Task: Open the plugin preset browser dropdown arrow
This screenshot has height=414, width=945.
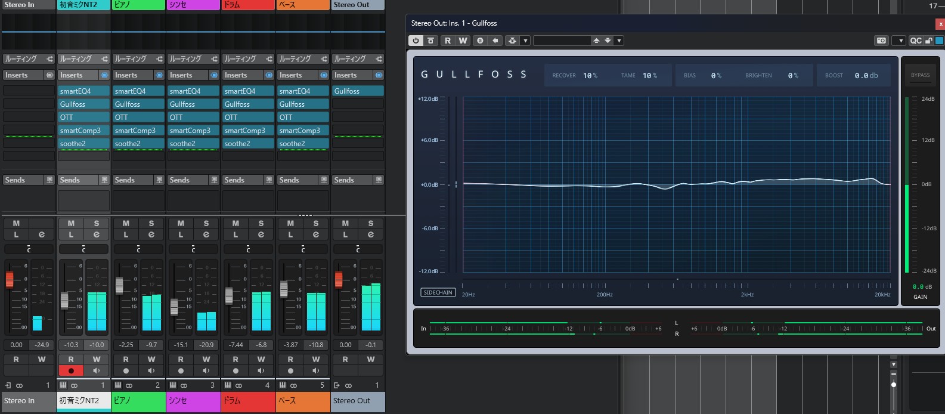Action: [x=619, y=41]
